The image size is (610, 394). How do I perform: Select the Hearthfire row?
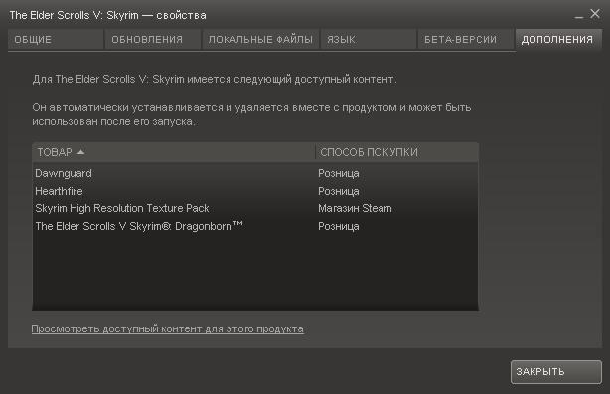tap(255, 191)
